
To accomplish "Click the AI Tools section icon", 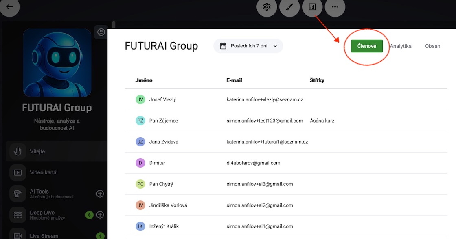I will 18,194.
